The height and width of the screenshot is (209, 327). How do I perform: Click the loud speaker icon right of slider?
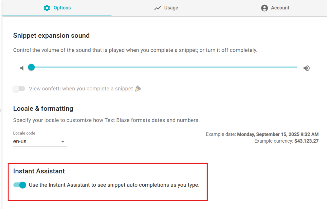point(306,68)
